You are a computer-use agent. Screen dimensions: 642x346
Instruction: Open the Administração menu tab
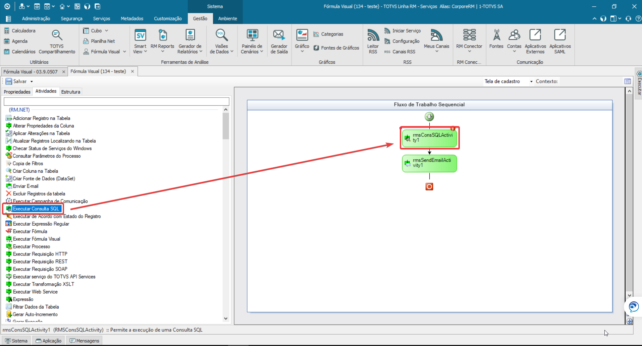point(36,19)
